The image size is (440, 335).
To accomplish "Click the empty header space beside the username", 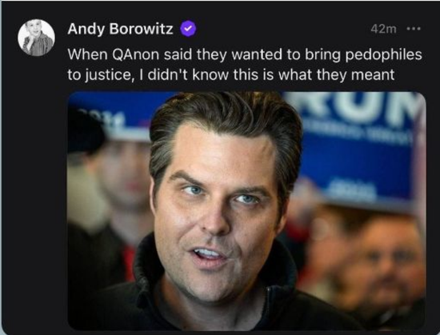I will [283, 29].
